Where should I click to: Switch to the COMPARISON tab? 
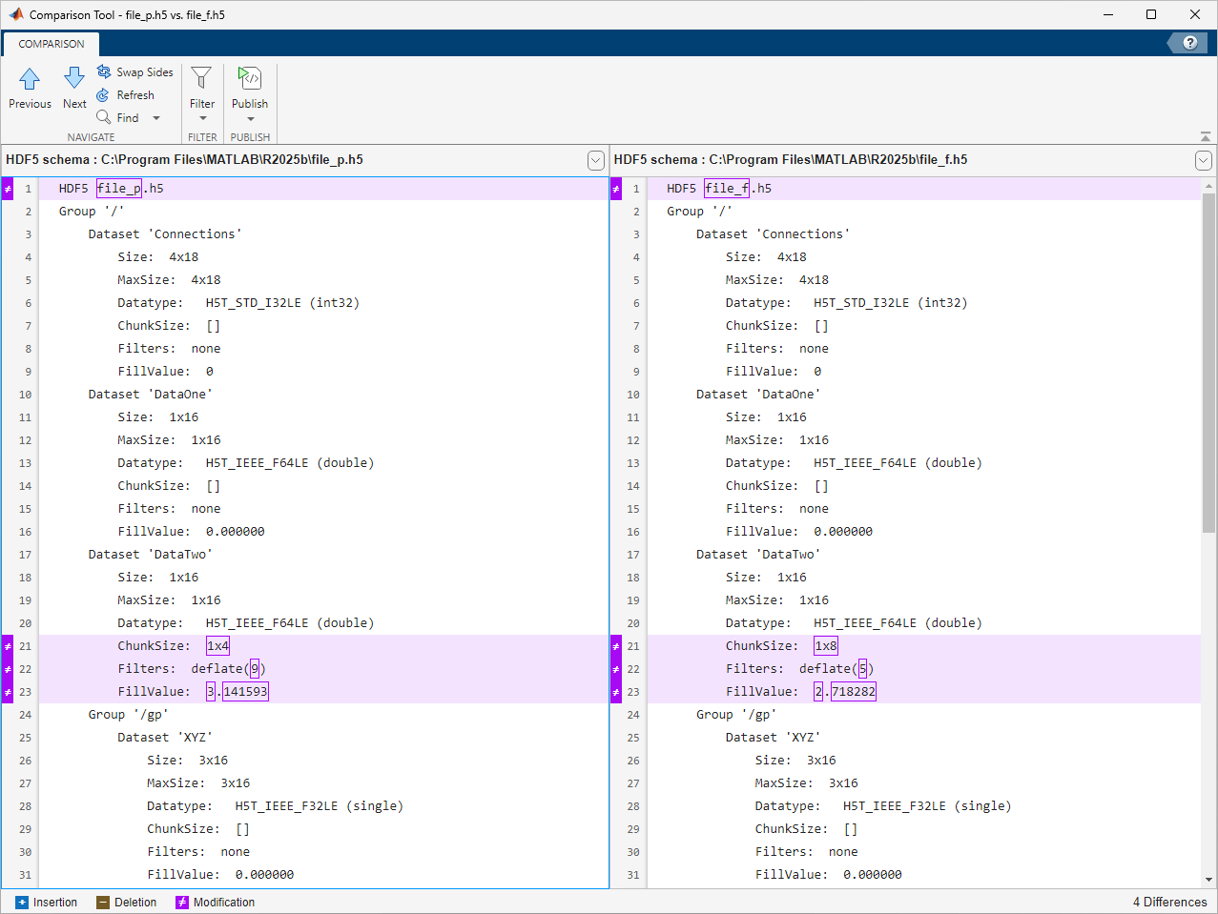pyautogui.click(x=50, y=43)
